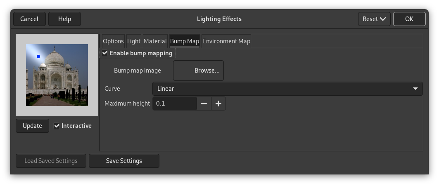Image resolution: width=439 pixels, height=186 pixels.
Task: Click the Save Settings button
Action: pos(124,161)
